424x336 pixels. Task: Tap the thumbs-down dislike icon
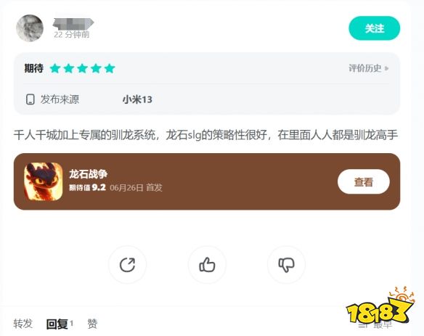[286, 265]
